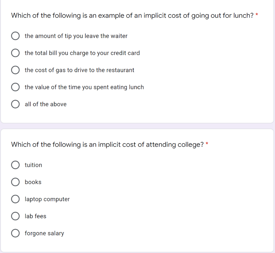Pick the 'laptop computer' option
Screen dimensions: 275x253
[x=15, y=199]
